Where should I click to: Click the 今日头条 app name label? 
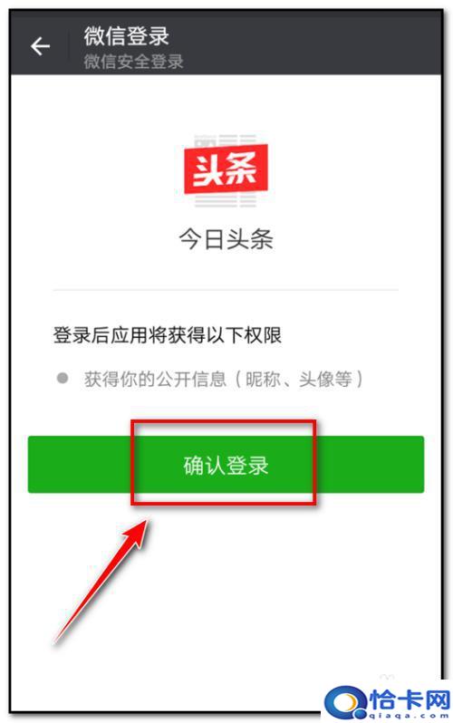226,240
